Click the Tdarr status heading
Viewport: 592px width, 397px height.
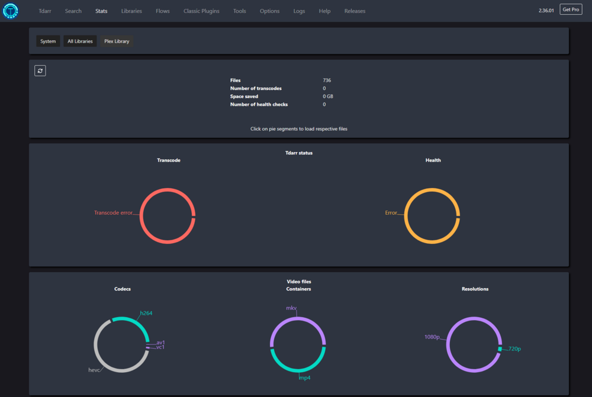[x=299, y=153]
